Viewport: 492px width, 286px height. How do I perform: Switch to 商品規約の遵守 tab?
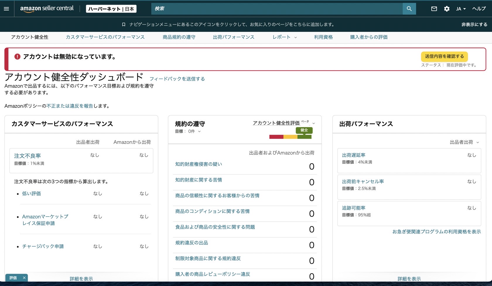coord(179,37)
